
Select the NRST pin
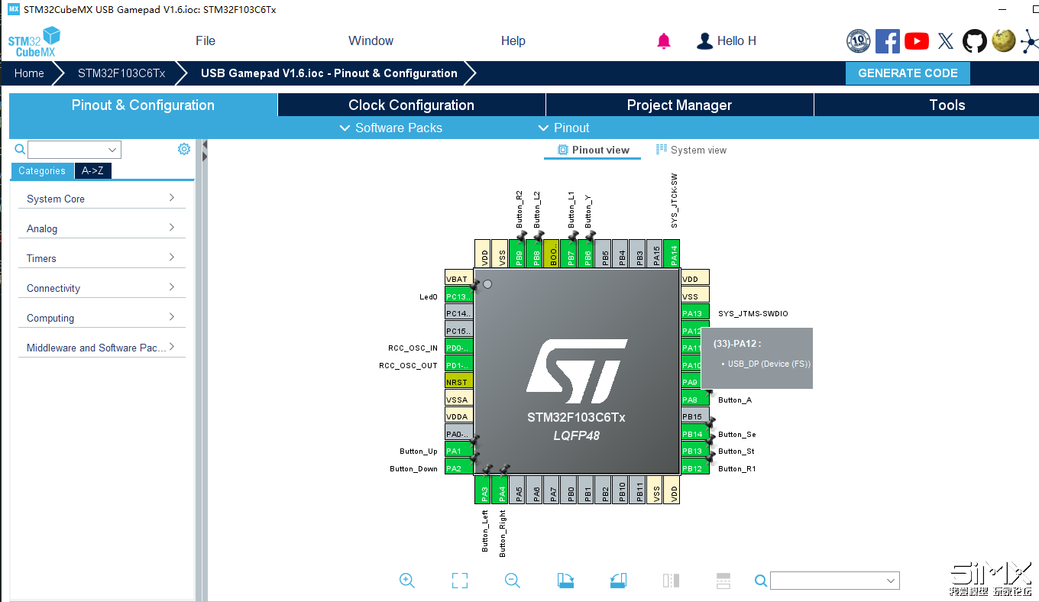pyautogui.click(x=459, y=382)
